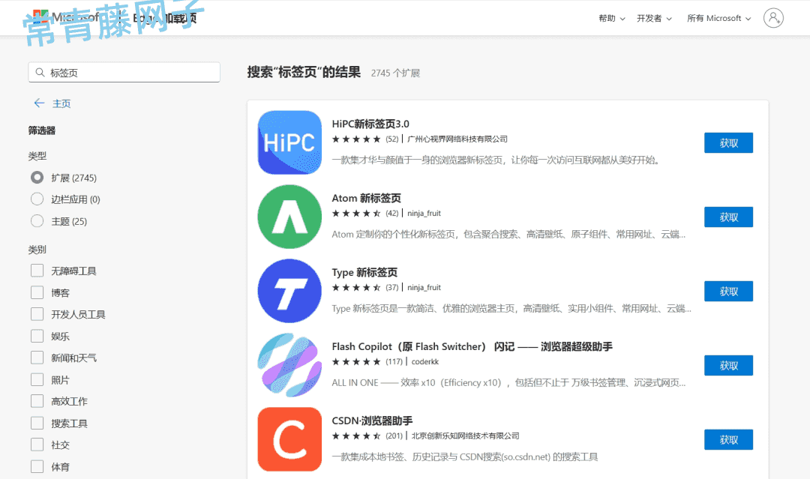The width and height of the screenshot is (810, 479).
Task: Click the 标签页 search input field
Action: [x=124, y=72]
